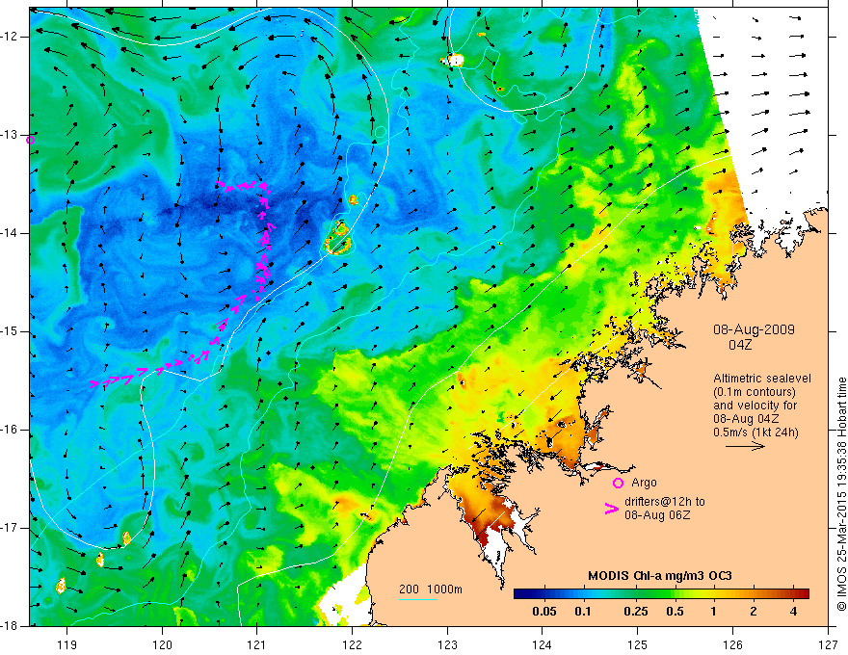Click latitude axis label -17

11,528
